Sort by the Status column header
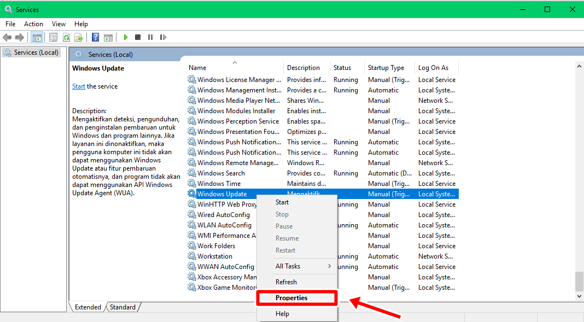584x322 pixels. (347, 67)
